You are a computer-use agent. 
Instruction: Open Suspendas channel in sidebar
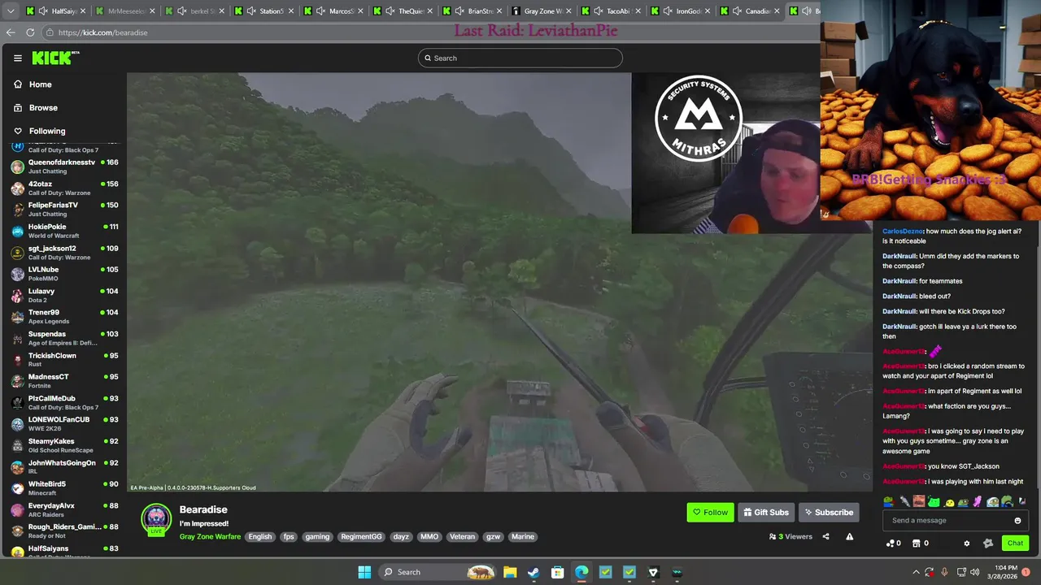pos(65,338)
